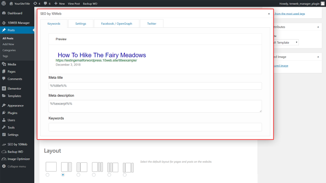326x183 pixels.
Task: Click the left sidebar layout thumbnail
Action: [x=82, y=167]
